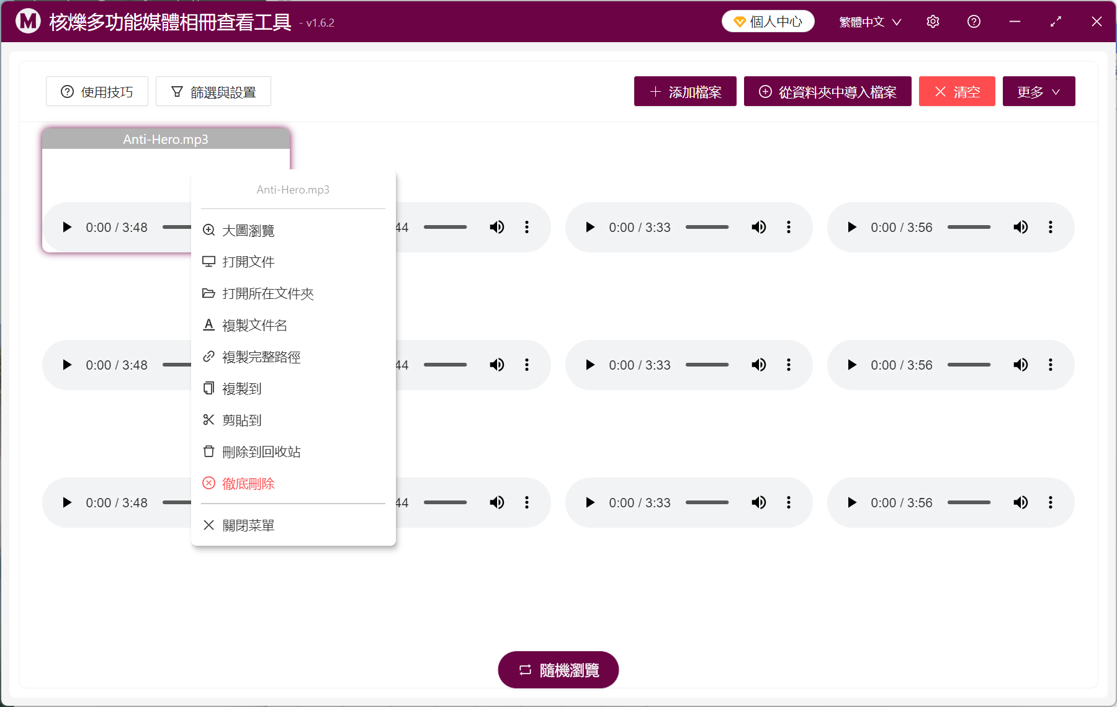The width and height of the screenshot is (1117, 707).
Task: Select the 大圖瀏覽 zoom icon in context menu
Action: click(209, 230)
